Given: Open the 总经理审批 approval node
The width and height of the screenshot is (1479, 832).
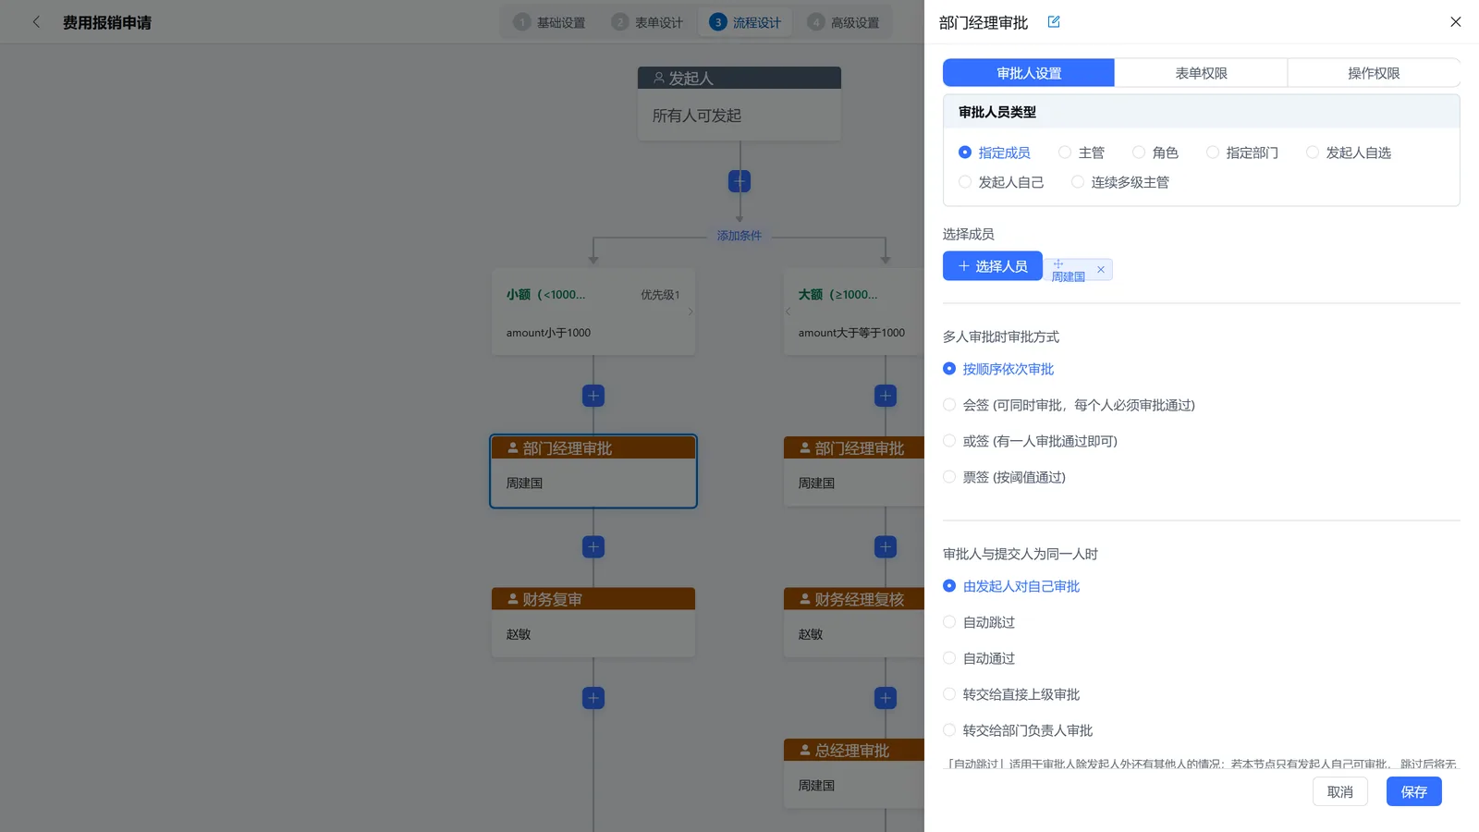Looking at the screenshot, I should 854,774.
